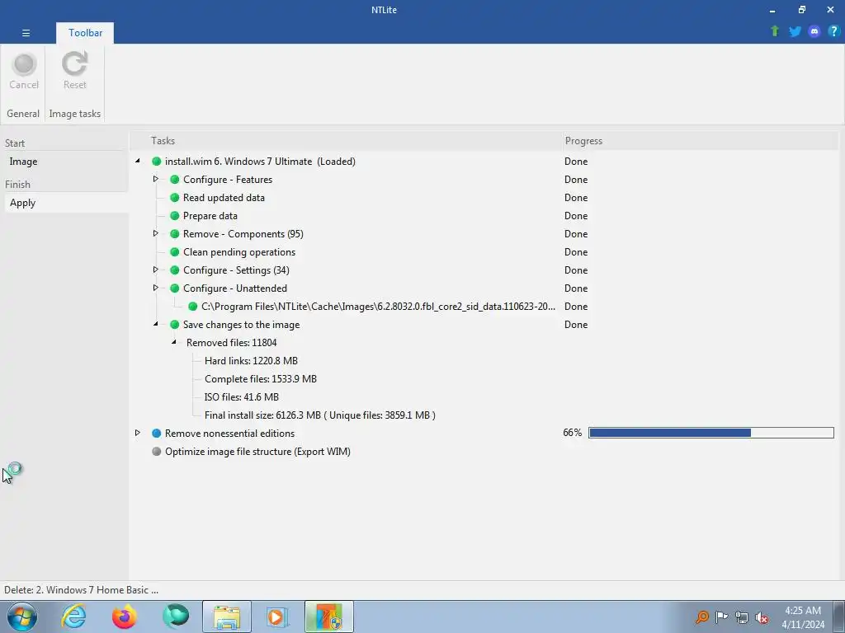Click the Reset image tasks button
Image resolution: width=845 pixels, height=633 pixels.
(74, 72)
